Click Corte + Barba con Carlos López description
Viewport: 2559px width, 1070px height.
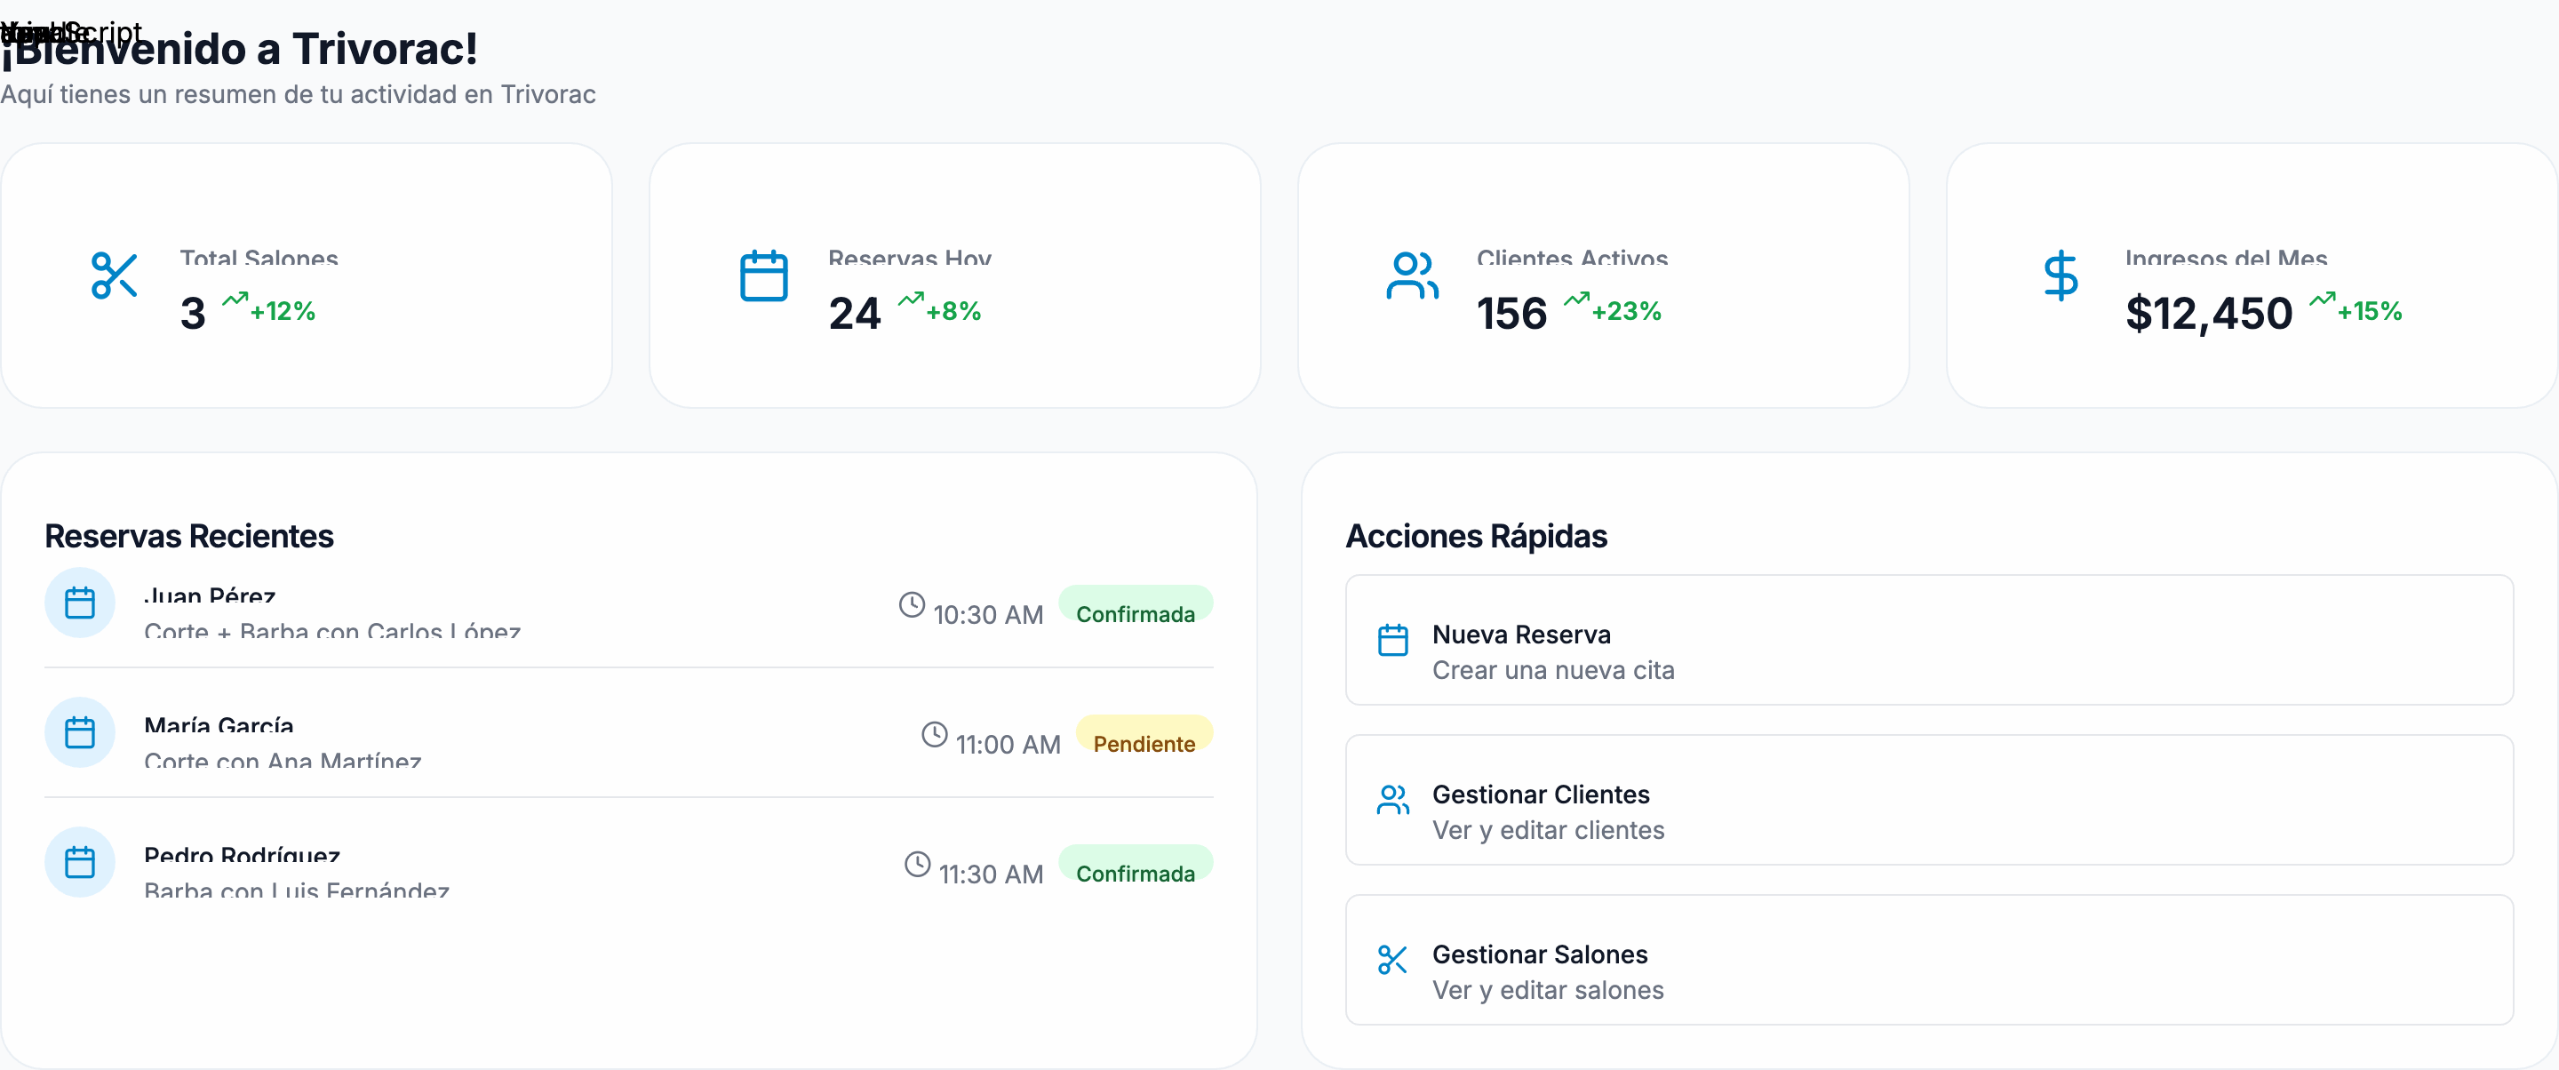coord(333,631)
